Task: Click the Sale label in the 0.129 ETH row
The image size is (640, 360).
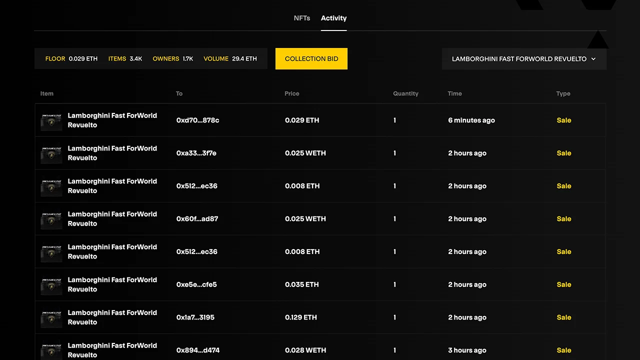Action: click(564, 317)
